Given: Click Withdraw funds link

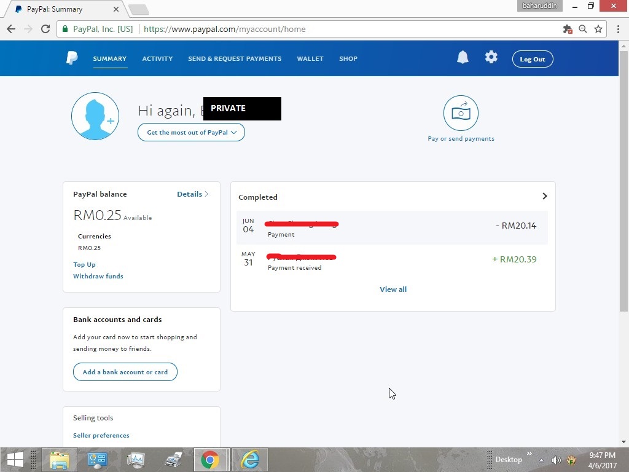Looking at the screenshot, I should click(x=98, y=276).
